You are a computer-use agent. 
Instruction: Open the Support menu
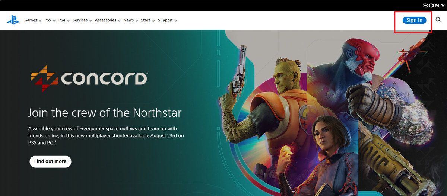pos(165,20)
